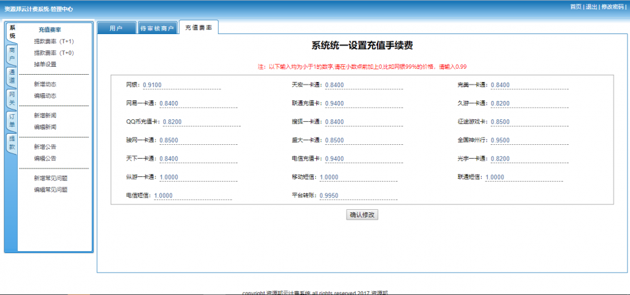Focus the 电信短信 rate input
This screenshot has width=630, height=295.
[x=193, y=196]
